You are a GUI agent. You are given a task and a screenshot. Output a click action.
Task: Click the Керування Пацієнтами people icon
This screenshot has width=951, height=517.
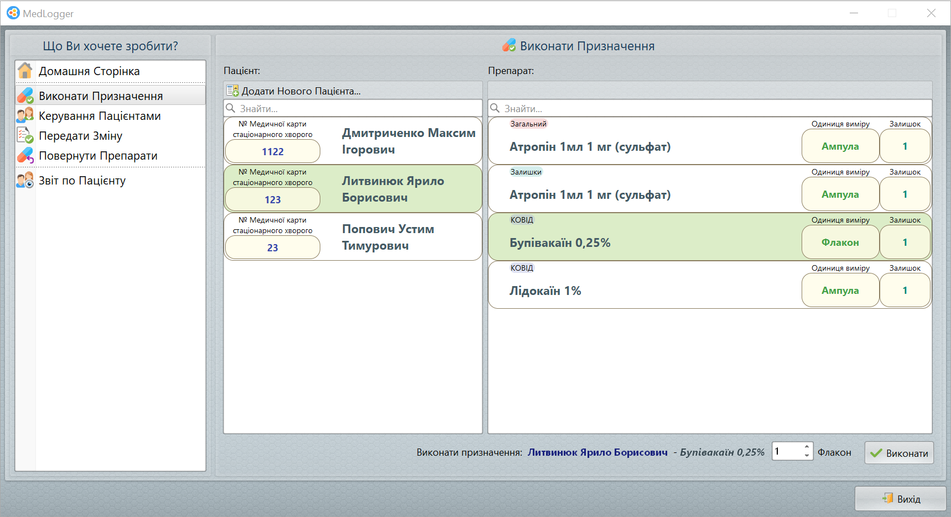point(25,115)
